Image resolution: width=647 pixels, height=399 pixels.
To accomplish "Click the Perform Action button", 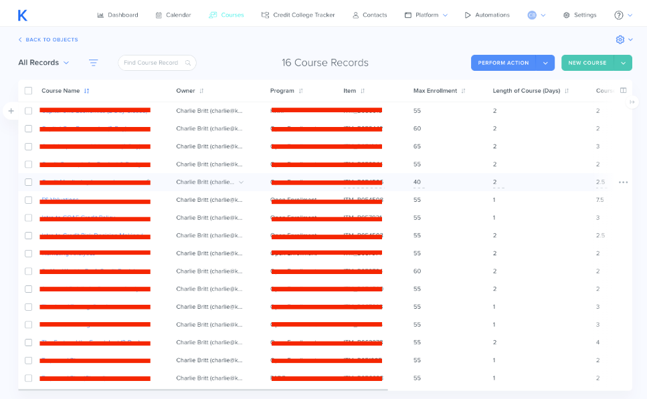I will tap(503, 63).
